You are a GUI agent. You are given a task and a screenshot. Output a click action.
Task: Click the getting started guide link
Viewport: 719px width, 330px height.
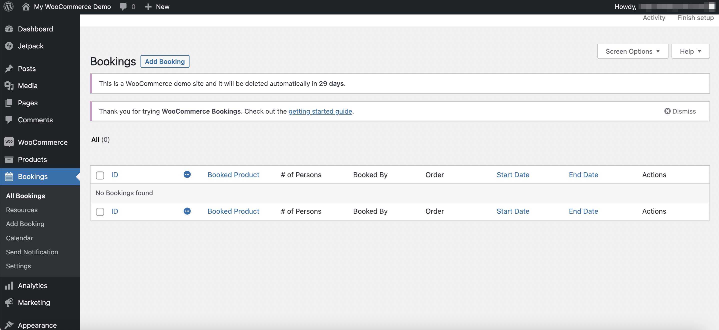pyautogui.click(x=320, y=111)
